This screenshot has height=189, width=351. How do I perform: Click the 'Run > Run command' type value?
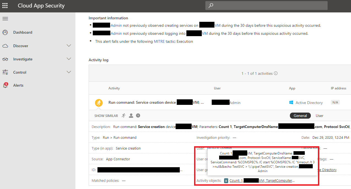[119, 137]
